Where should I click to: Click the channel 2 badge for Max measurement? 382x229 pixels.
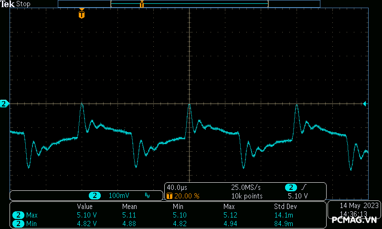tap(19, 215)
